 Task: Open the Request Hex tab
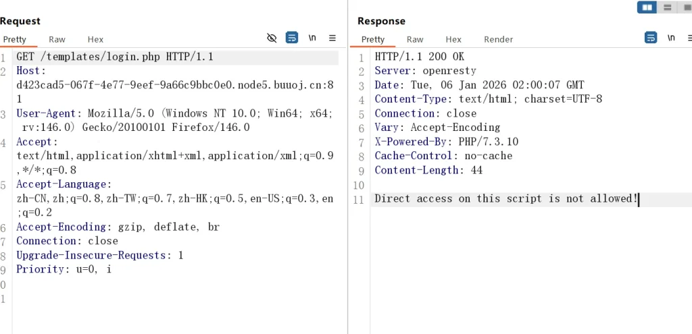95,40
